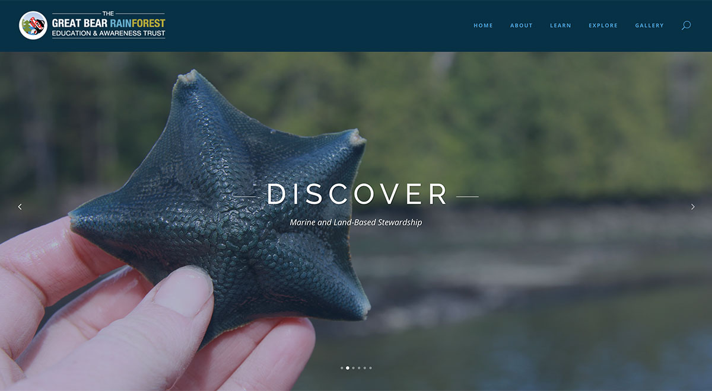Advance with the next slide arrow
This screenshot has width=712, height=391.
click(692, 206)
